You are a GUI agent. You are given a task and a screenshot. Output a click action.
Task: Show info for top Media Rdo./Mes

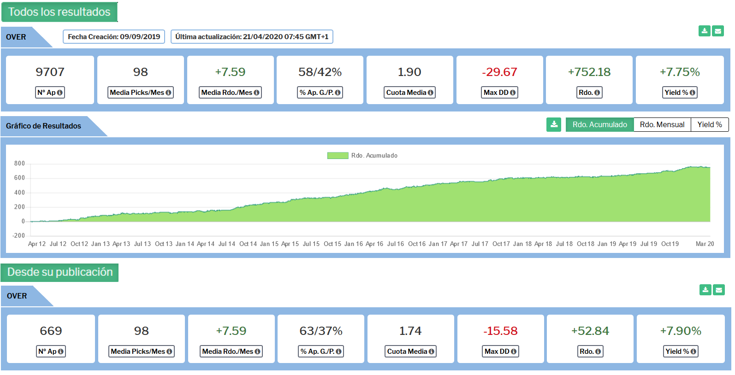coord(256,93)
